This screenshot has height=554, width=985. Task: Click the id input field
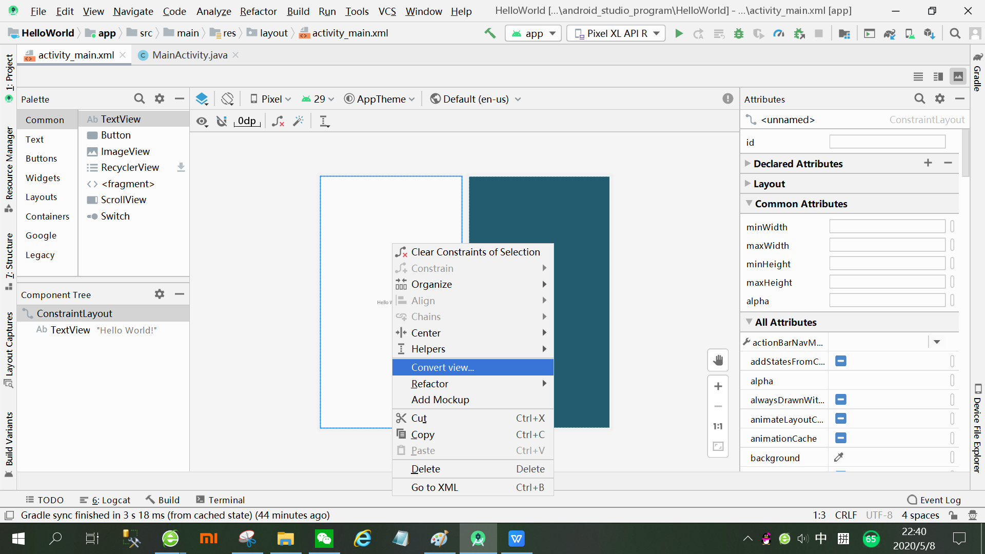pyautogui.click(x=887, y=142)
